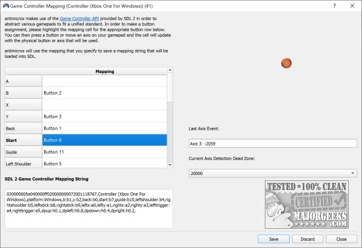
Task: Click the Discard button
Action: [308, 239]
